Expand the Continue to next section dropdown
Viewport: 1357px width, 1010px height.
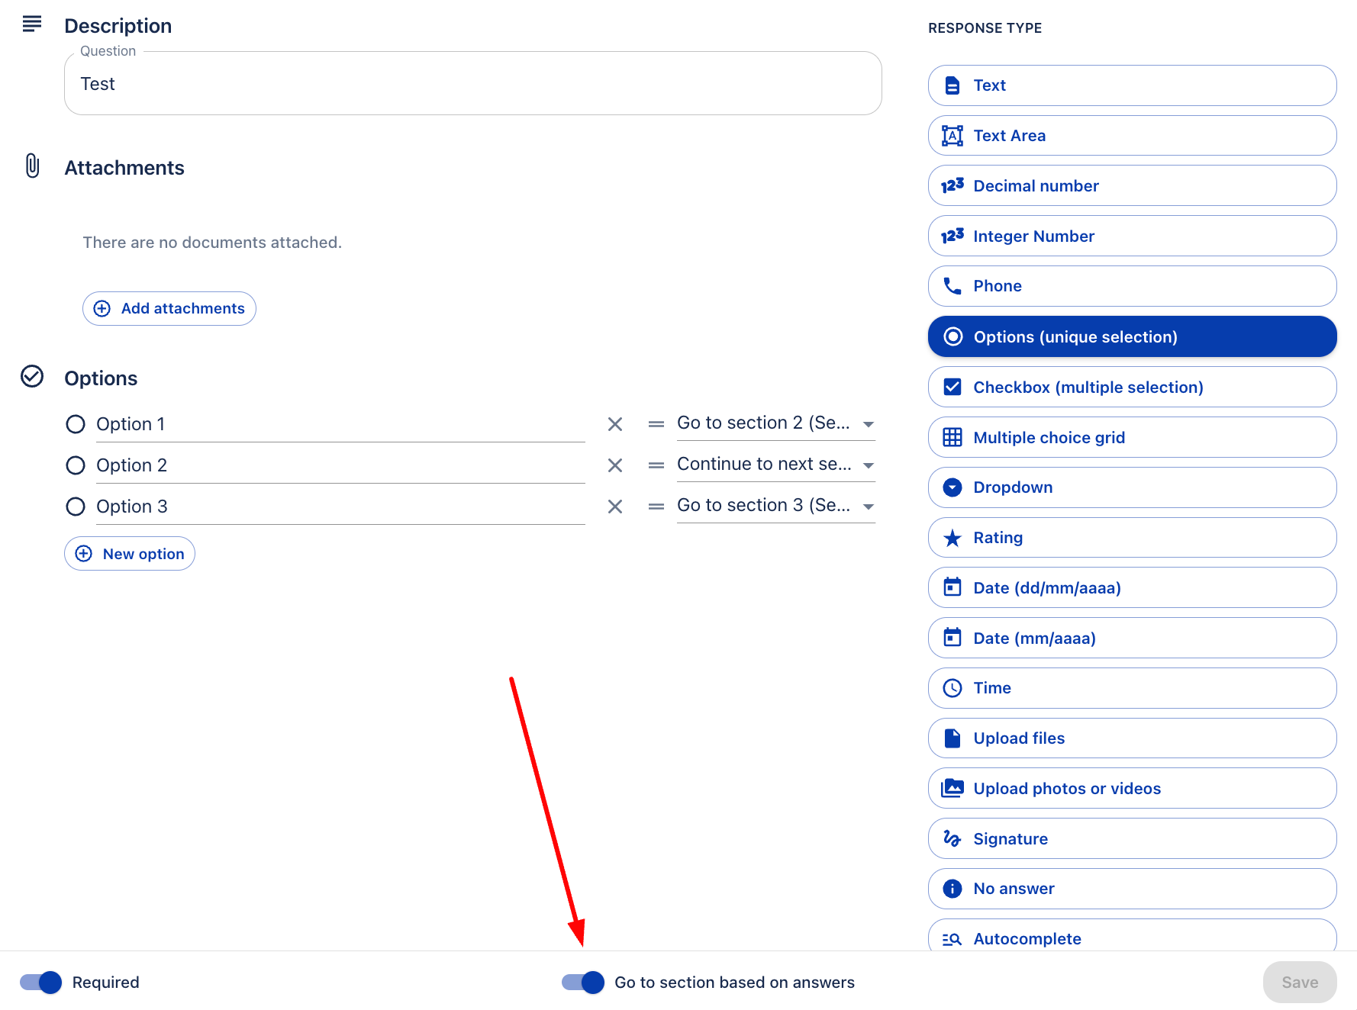click(775, 465)
